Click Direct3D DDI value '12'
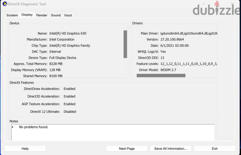241x155 pixels. [x=162, y=58]
